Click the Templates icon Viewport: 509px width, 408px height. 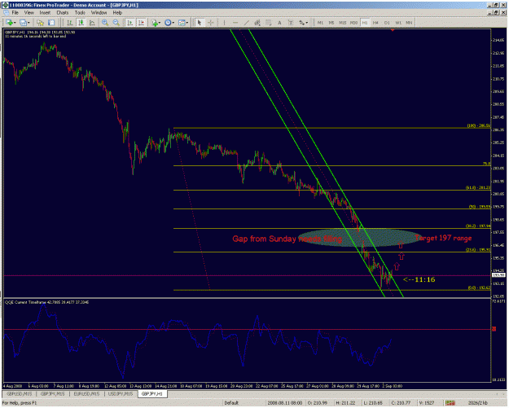(x=182, y=23)
